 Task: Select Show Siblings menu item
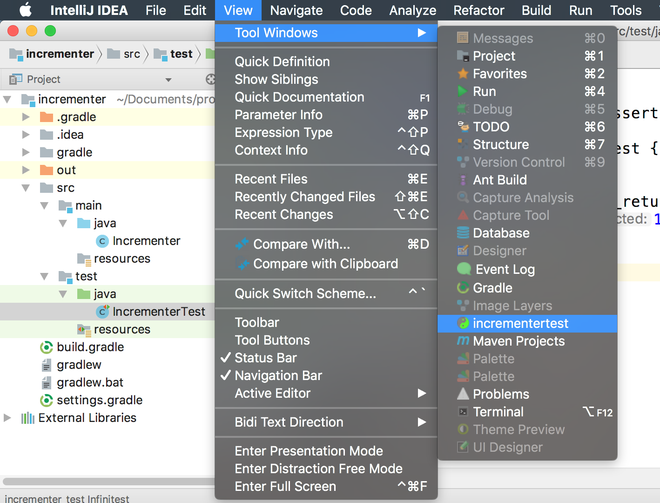point(326,79)
